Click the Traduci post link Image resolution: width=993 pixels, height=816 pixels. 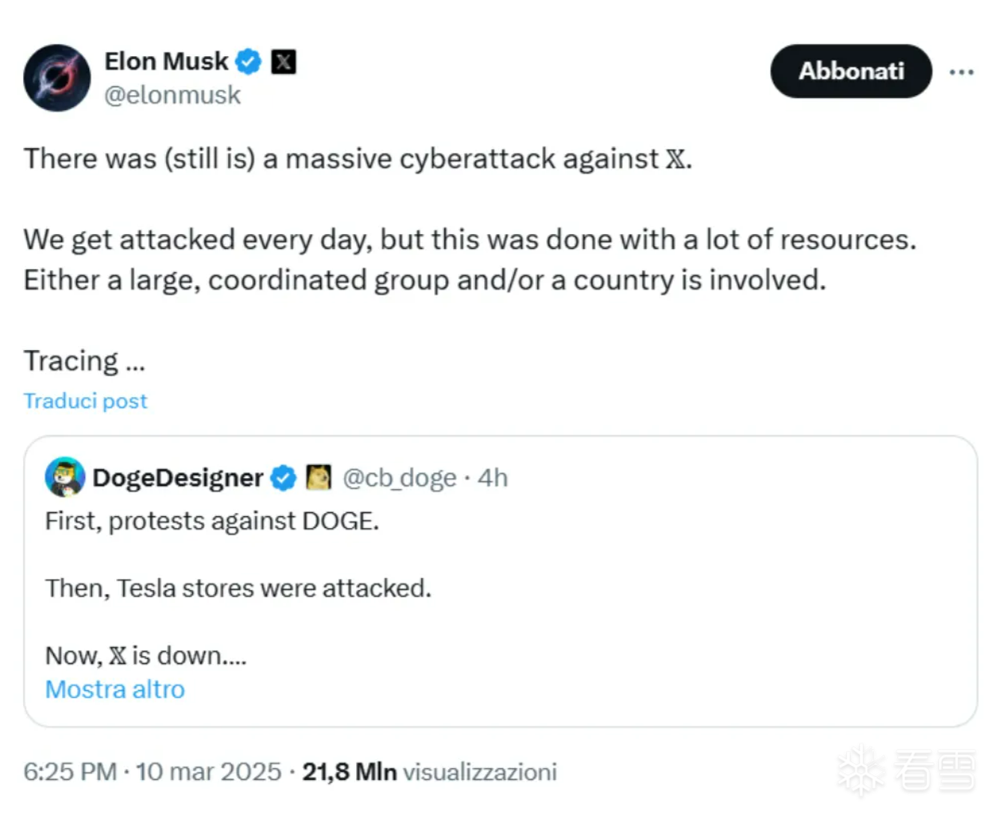click(x=85, y=401)
